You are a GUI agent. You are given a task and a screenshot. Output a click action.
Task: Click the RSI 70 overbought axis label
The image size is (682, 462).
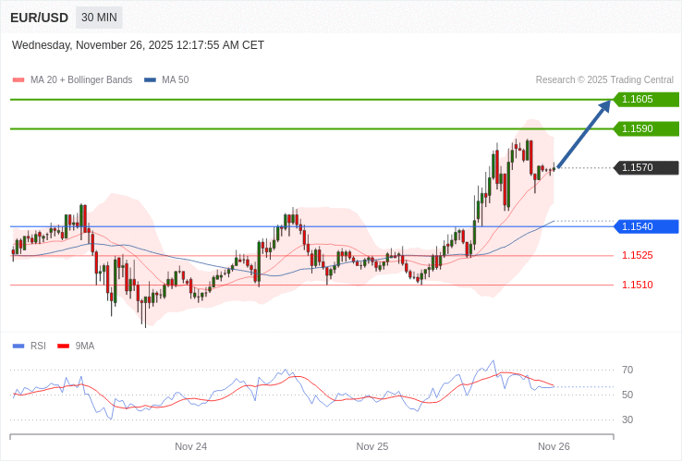[627, 371]
